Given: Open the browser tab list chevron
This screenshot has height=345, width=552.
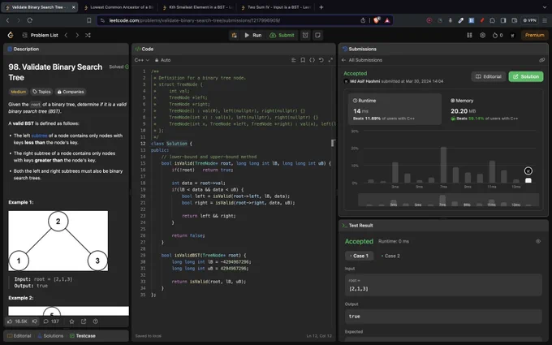Looking at the screenshot, I should 545,7.
